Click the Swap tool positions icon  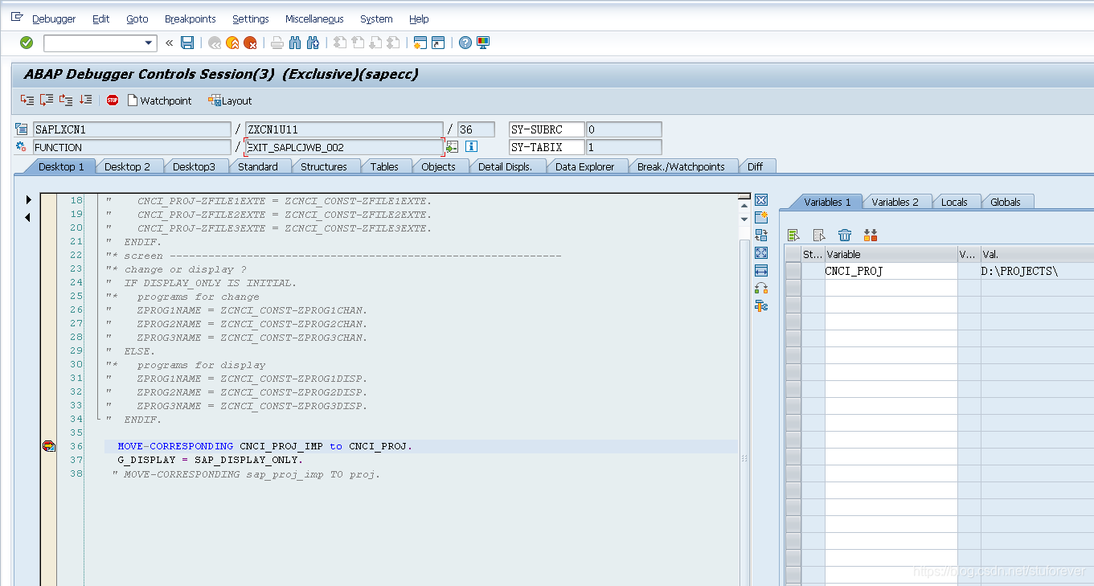click(x=761, y=289)
